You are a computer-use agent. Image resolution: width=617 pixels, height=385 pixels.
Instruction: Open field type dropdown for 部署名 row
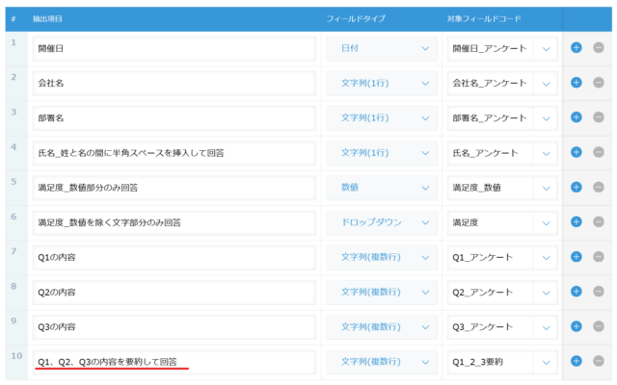click(x=382, y=117)
